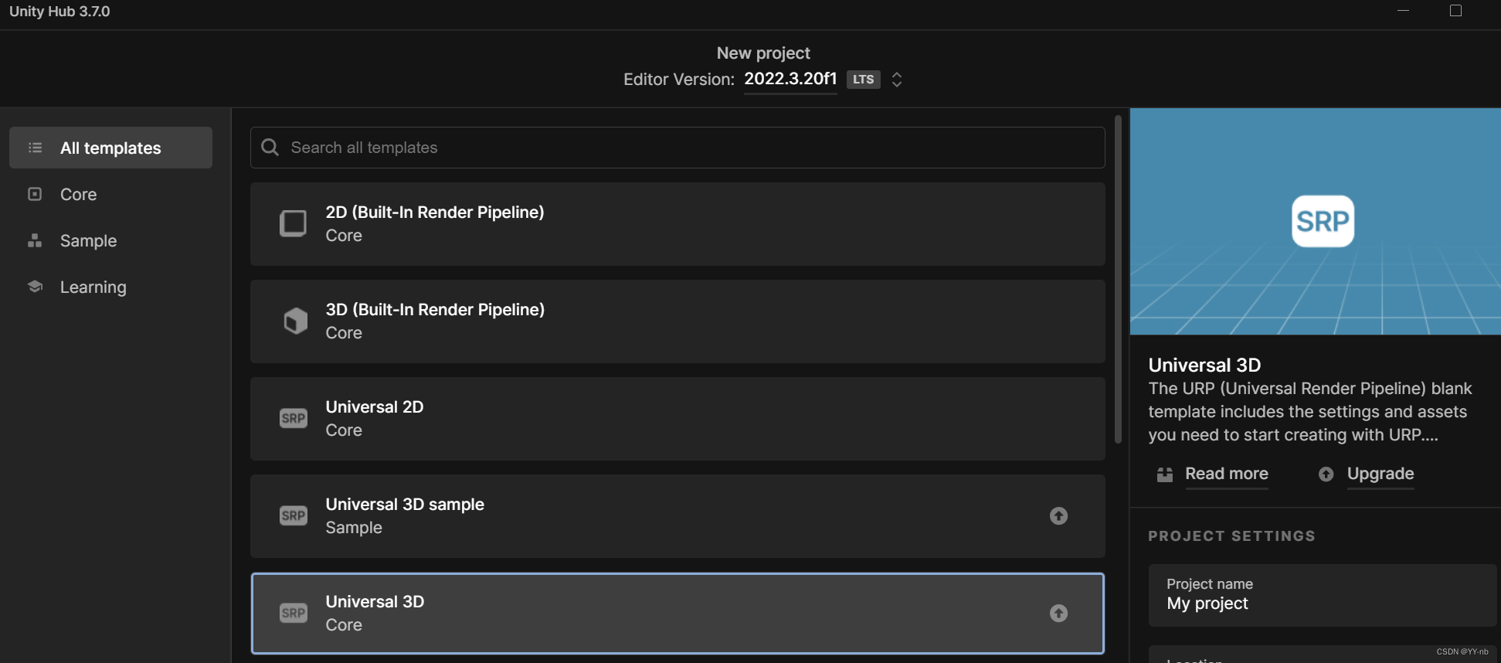Click the Core category square icon
1501x663 pixels.
[x=35, y=194]
